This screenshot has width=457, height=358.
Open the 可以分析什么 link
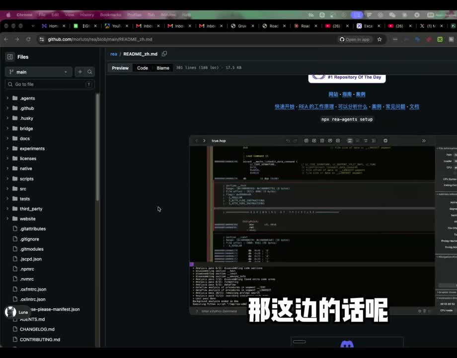(353, 106)
